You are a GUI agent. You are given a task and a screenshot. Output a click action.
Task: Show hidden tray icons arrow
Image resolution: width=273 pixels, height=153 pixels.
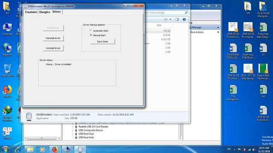coord(234,150)
